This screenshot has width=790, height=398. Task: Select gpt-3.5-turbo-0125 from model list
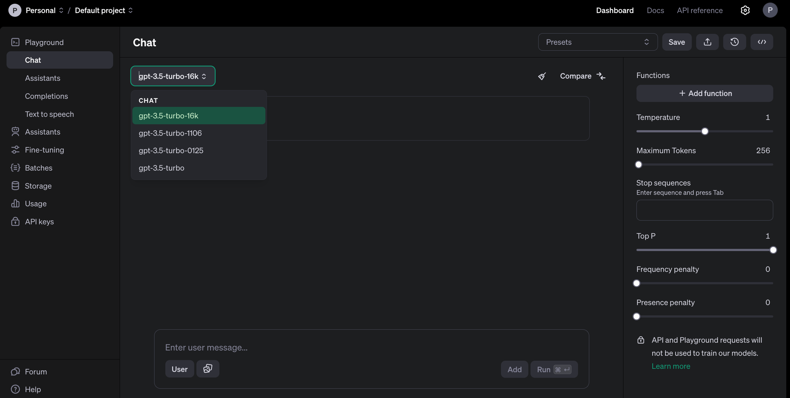171,150
